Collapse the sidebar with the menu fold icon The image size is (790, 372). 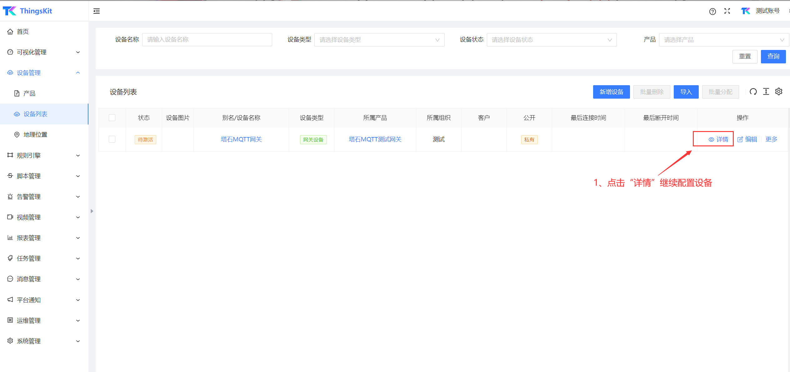coord(97,11)
